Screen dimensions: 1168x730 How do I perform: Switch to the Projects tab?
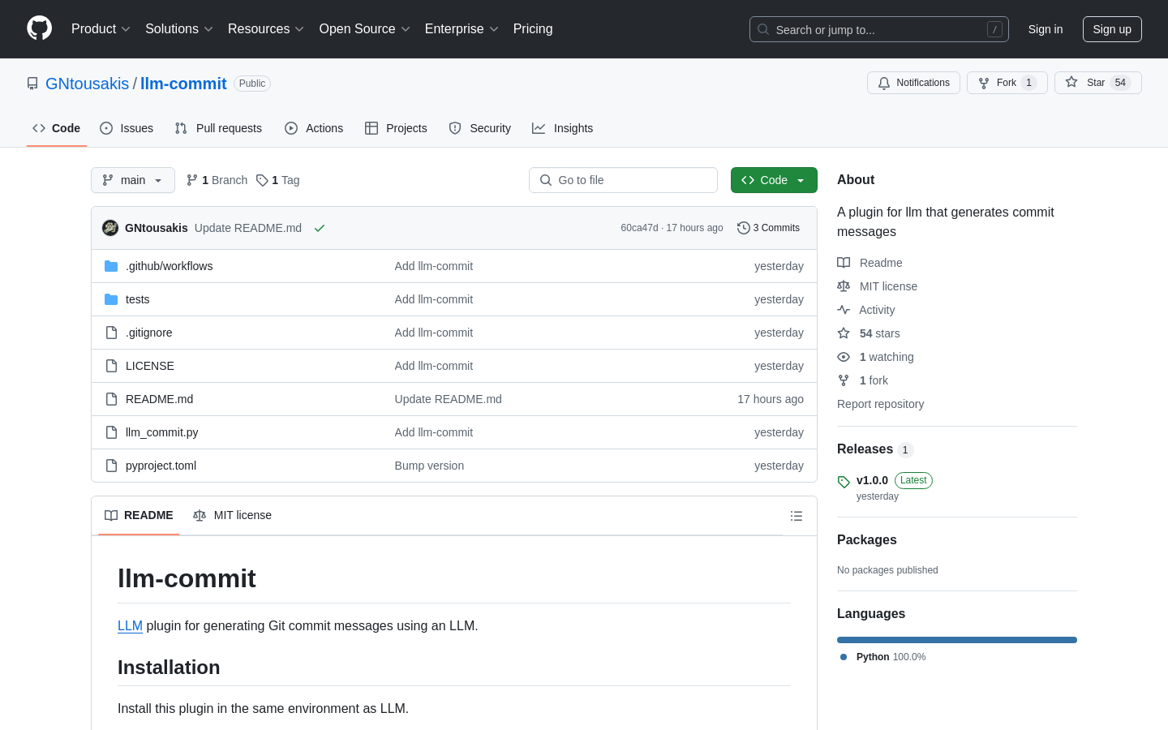click(x=396, y=128)
